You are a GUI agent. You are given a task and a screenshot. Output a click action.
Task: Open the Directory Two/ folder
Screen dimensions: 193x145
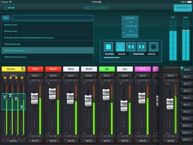47,31
